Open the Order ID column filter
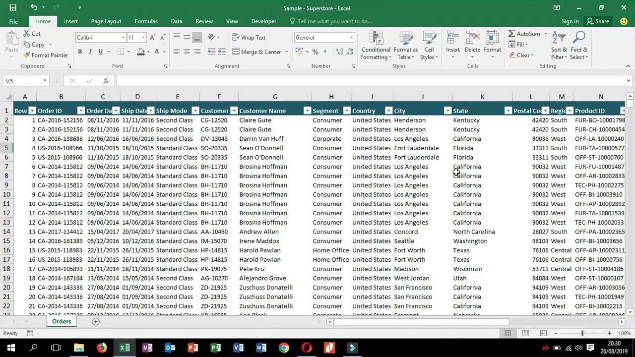Viewport: 635px width, 357px height. [x=81, y=111]
